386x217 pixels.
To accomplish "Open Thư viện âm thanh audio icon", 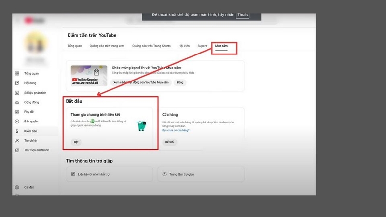I will pyautogui.click(x=17, y=150).
